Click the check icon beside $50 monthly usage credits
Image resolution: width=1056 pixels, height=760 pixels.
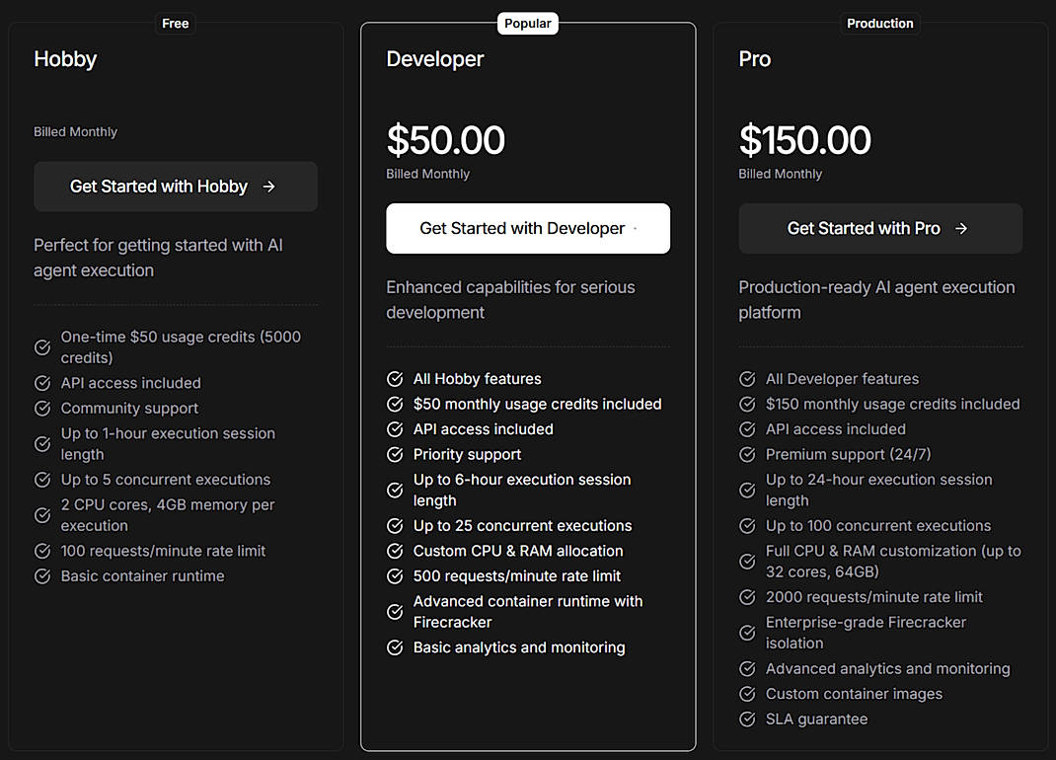395,405
